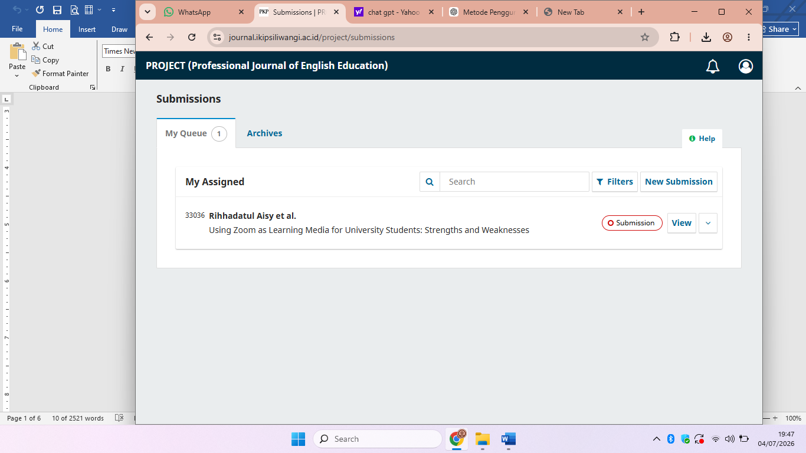Open Word font name combo box
This screenshot has width=806, height=453.
point(119,51)
